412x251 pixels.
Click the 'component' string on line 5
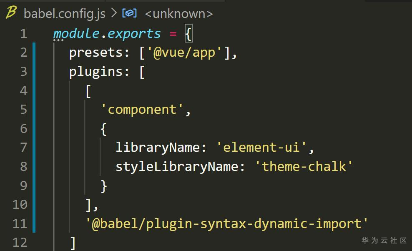(142, 110)
